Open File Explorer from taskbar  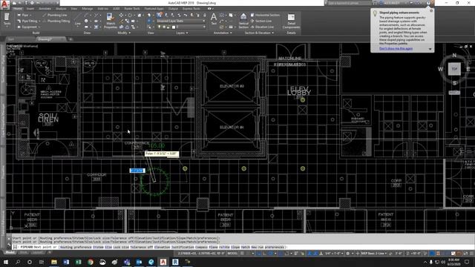[54, 262]
